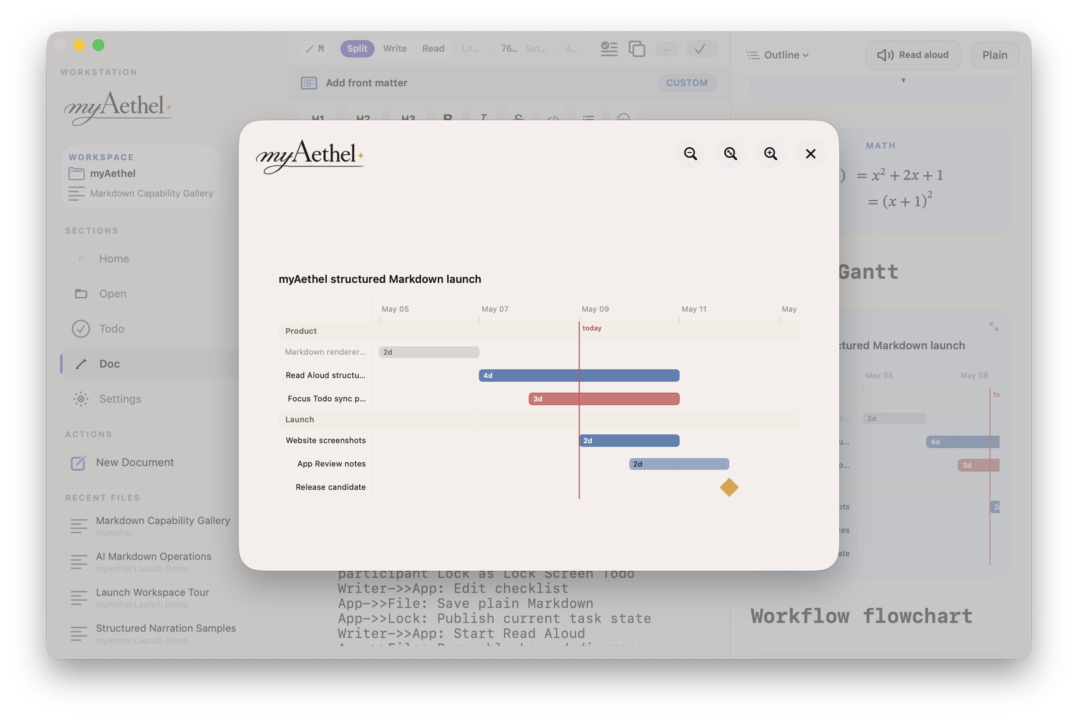Select the 2d Website screenshots bar
This screenshot has height=721, width=1078.
(x=629, y=441)
